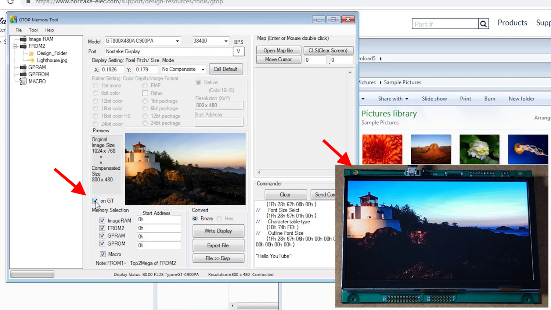Open the Model dropdown list
Image resolution: width=551 pixels, height=310 pixels.
click(177, 41)
